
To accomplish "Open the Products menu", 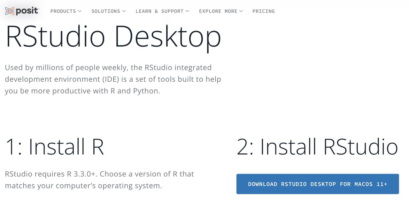I will pos(63,11).
